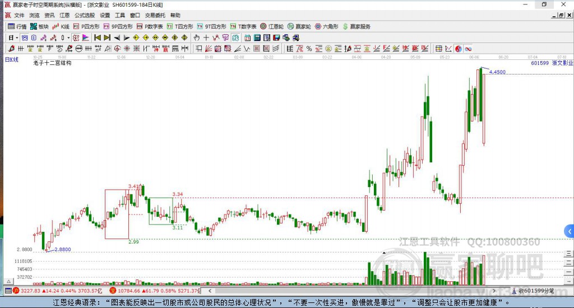Viewport: 574px width, 308px height.
Task: Select the percent % tool
Action: (x=309, y=49)
